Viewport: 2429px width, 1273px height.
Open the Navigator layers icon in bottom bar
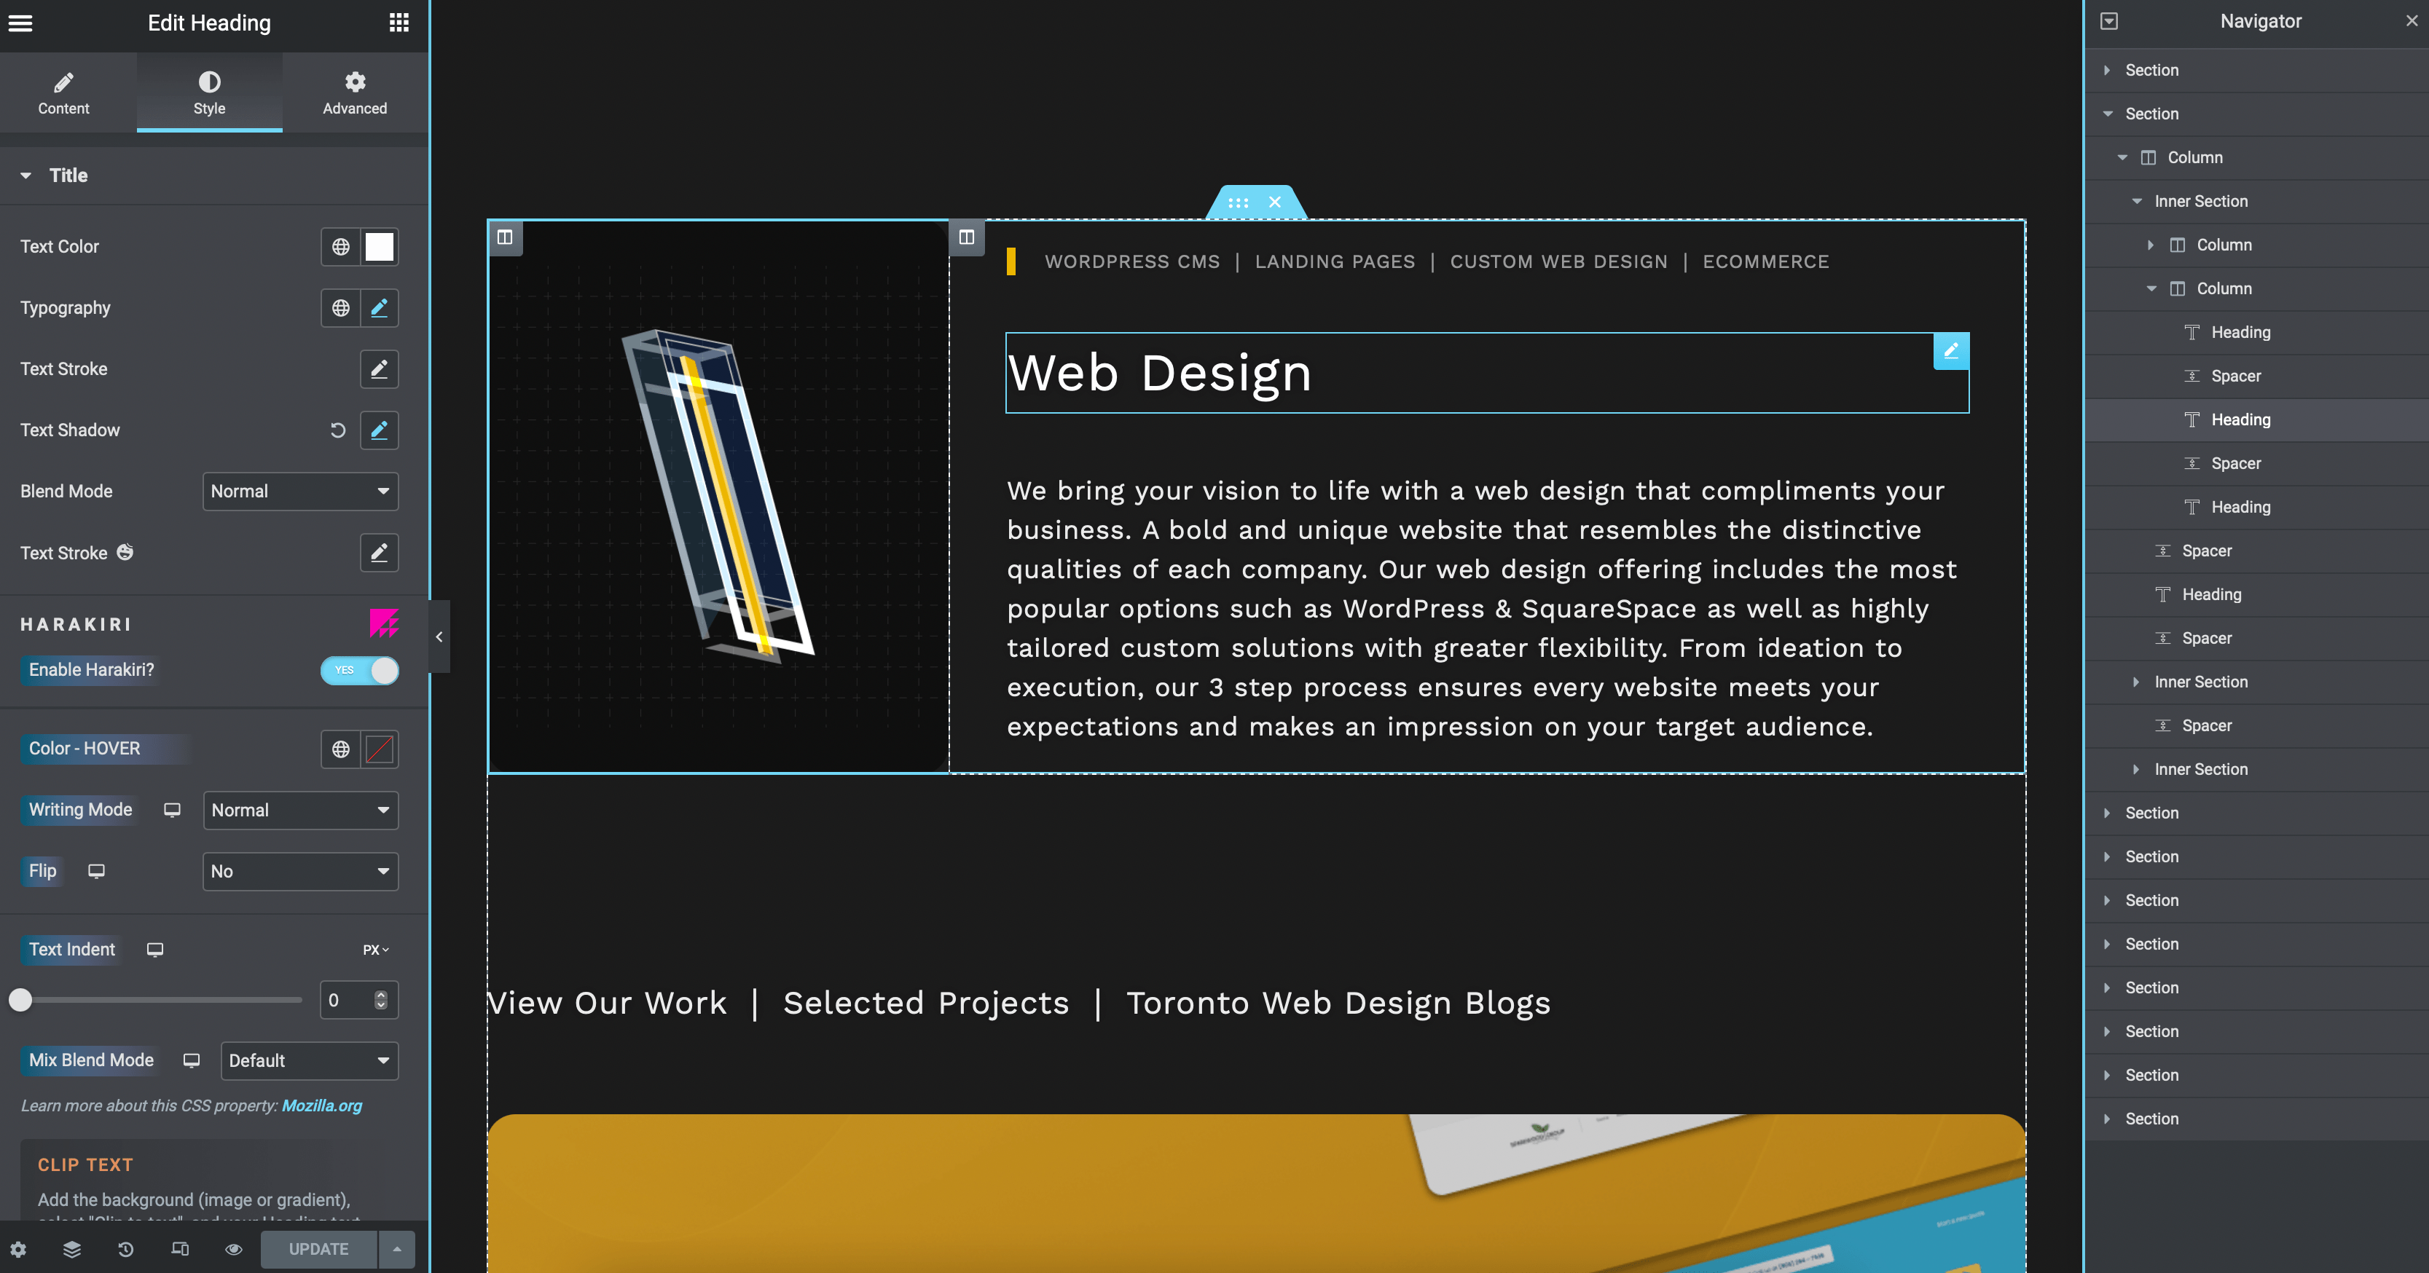click(71, 1250)
